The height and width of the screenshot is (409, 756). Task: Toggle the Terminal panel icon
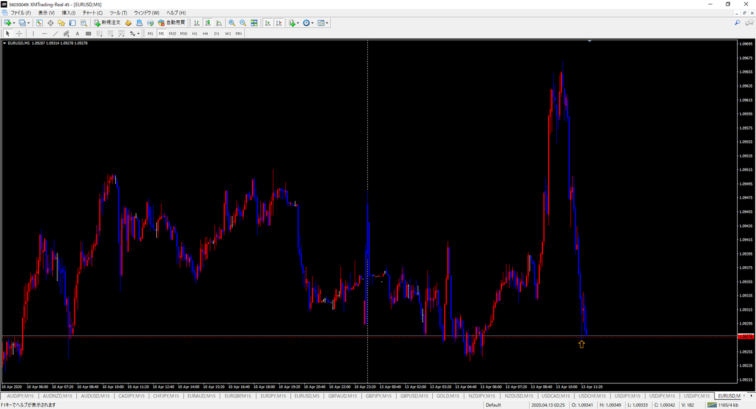pyautogui.click(x=72, y=23)
